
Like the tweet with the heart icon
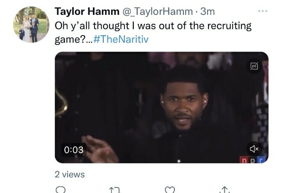pos(169,190)
